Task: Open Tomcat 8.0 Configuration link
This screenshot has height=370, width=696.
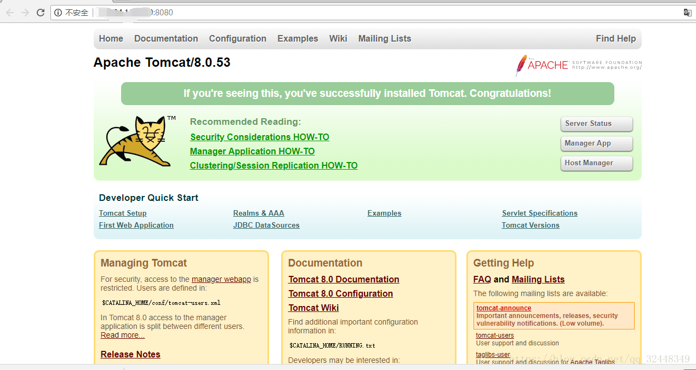Action: point(341,293)
